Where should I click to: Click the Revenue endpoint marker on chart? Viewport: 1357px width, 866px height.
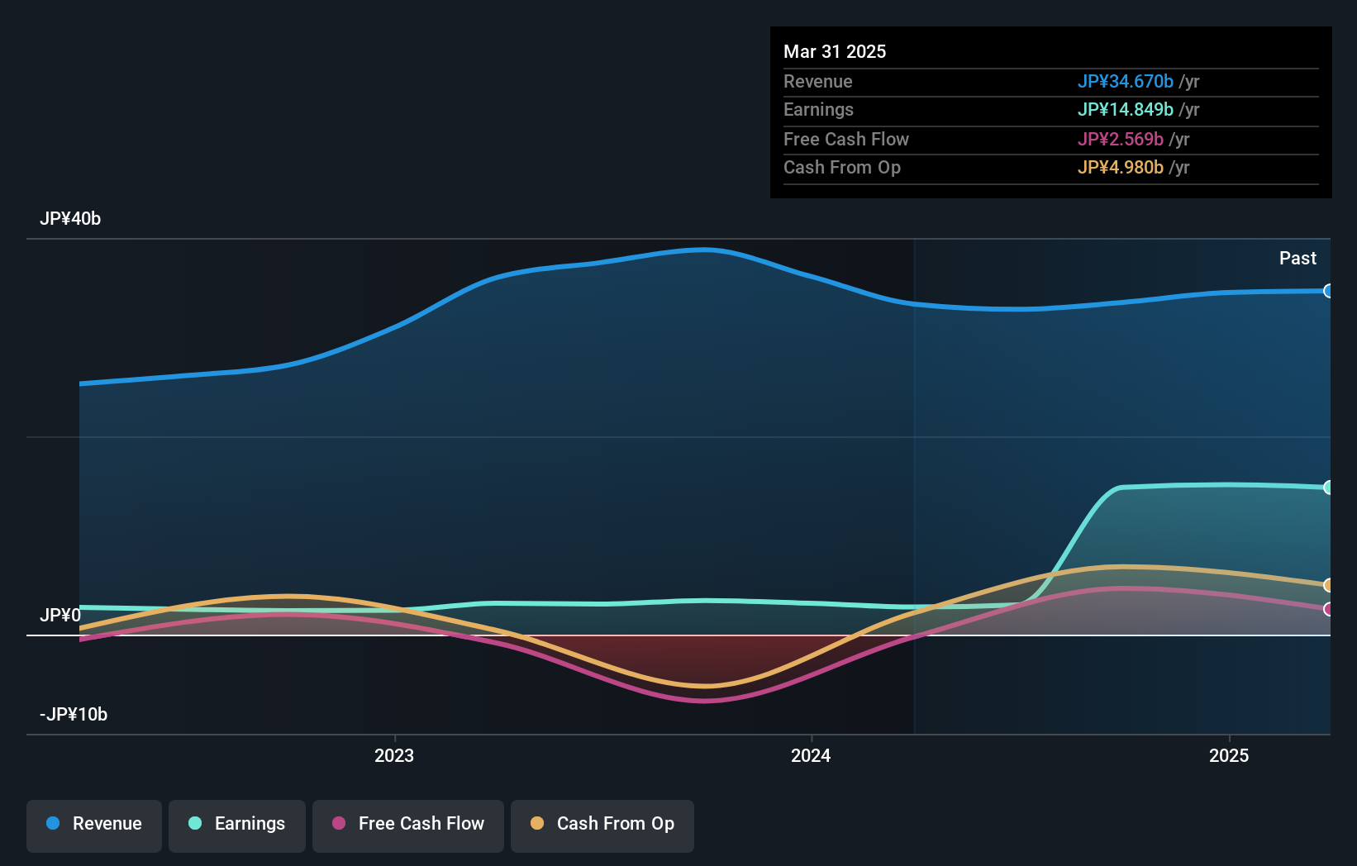pyautogui.click(x=1329, y=291)
